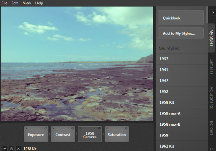216x151 pixels.
Task: Toggle power on the 1958 Camera tile
Action: pos(99,128)
